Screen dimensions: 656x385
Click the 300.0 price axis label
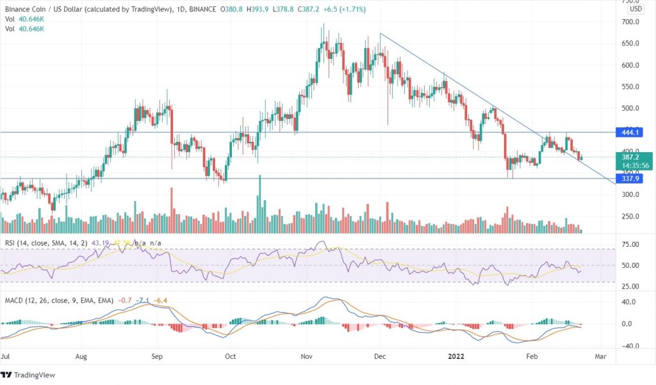630,194
